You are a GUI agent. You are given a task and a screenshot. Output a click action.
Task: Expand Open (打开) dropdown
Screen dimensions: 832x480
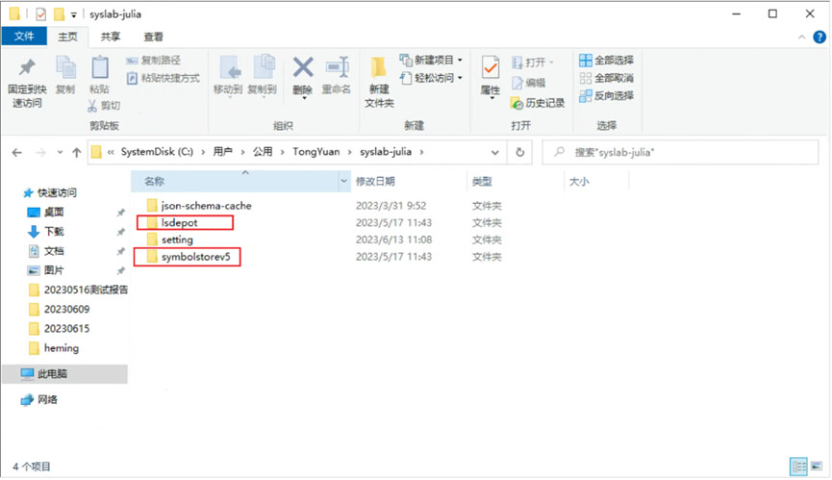(552, 63)
